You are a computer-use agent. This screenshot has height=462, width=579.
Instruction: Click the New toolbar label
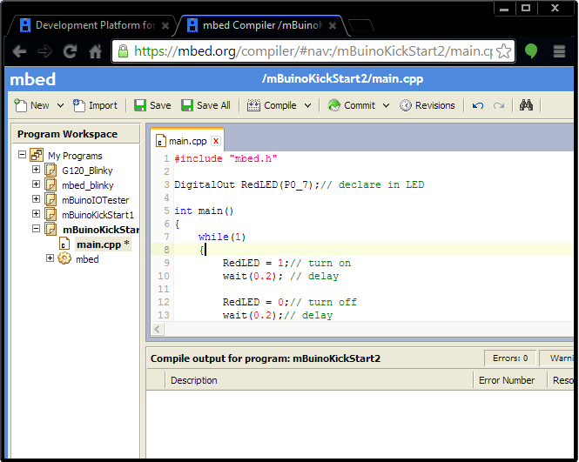(x=39, y=105)
